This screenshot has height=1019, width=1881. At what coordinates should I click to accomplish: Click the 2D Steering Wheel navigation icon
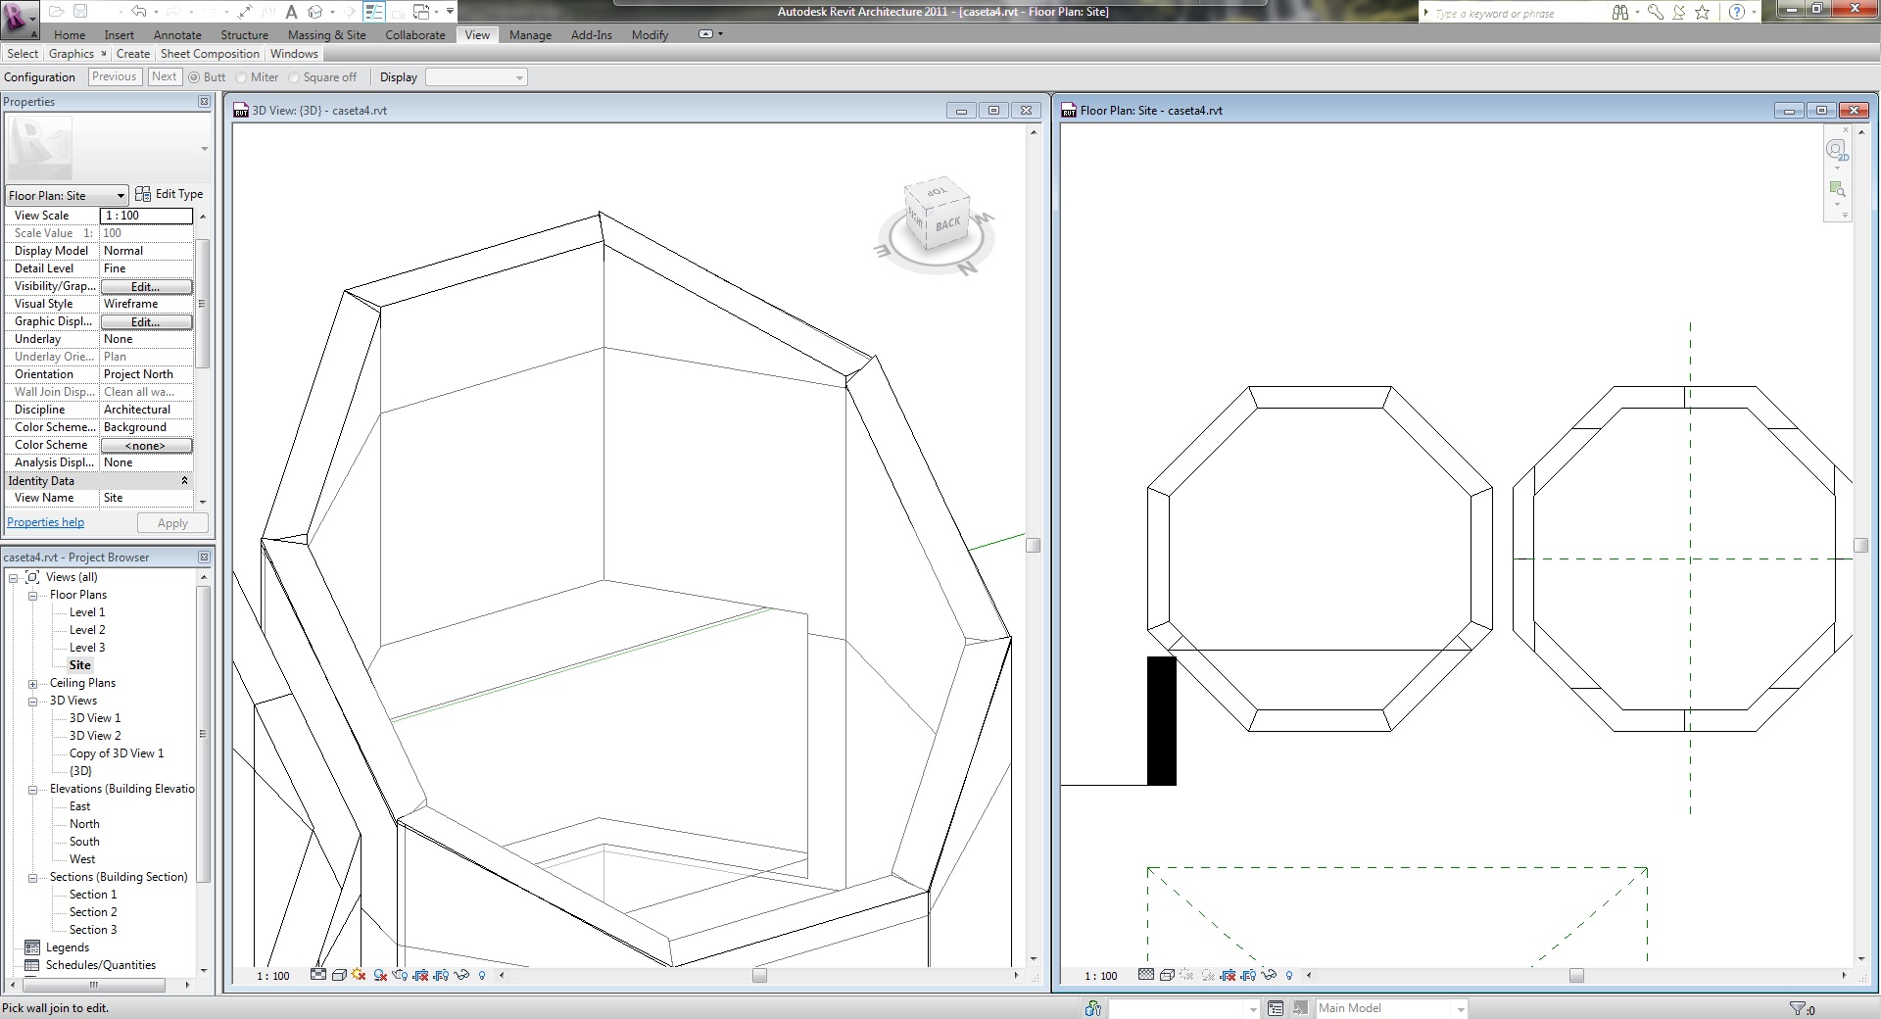(1836, 150)
